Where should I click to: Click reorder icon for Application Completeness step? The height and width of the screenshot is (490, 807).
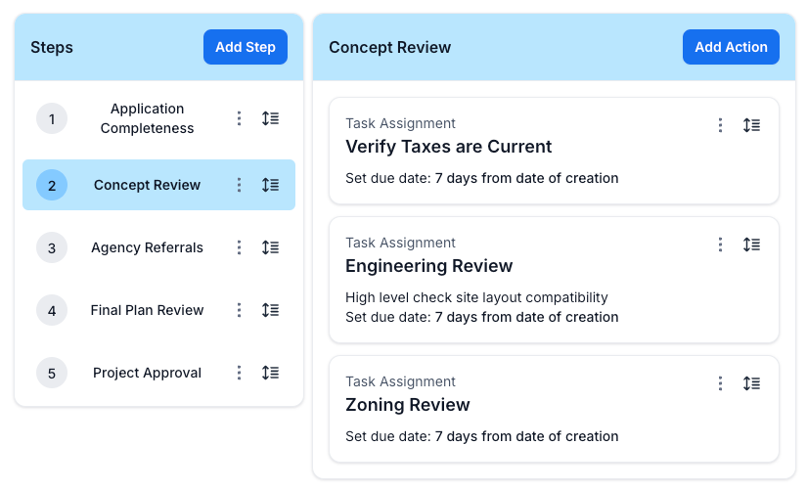pyautogui.click(x=270, y=118)
